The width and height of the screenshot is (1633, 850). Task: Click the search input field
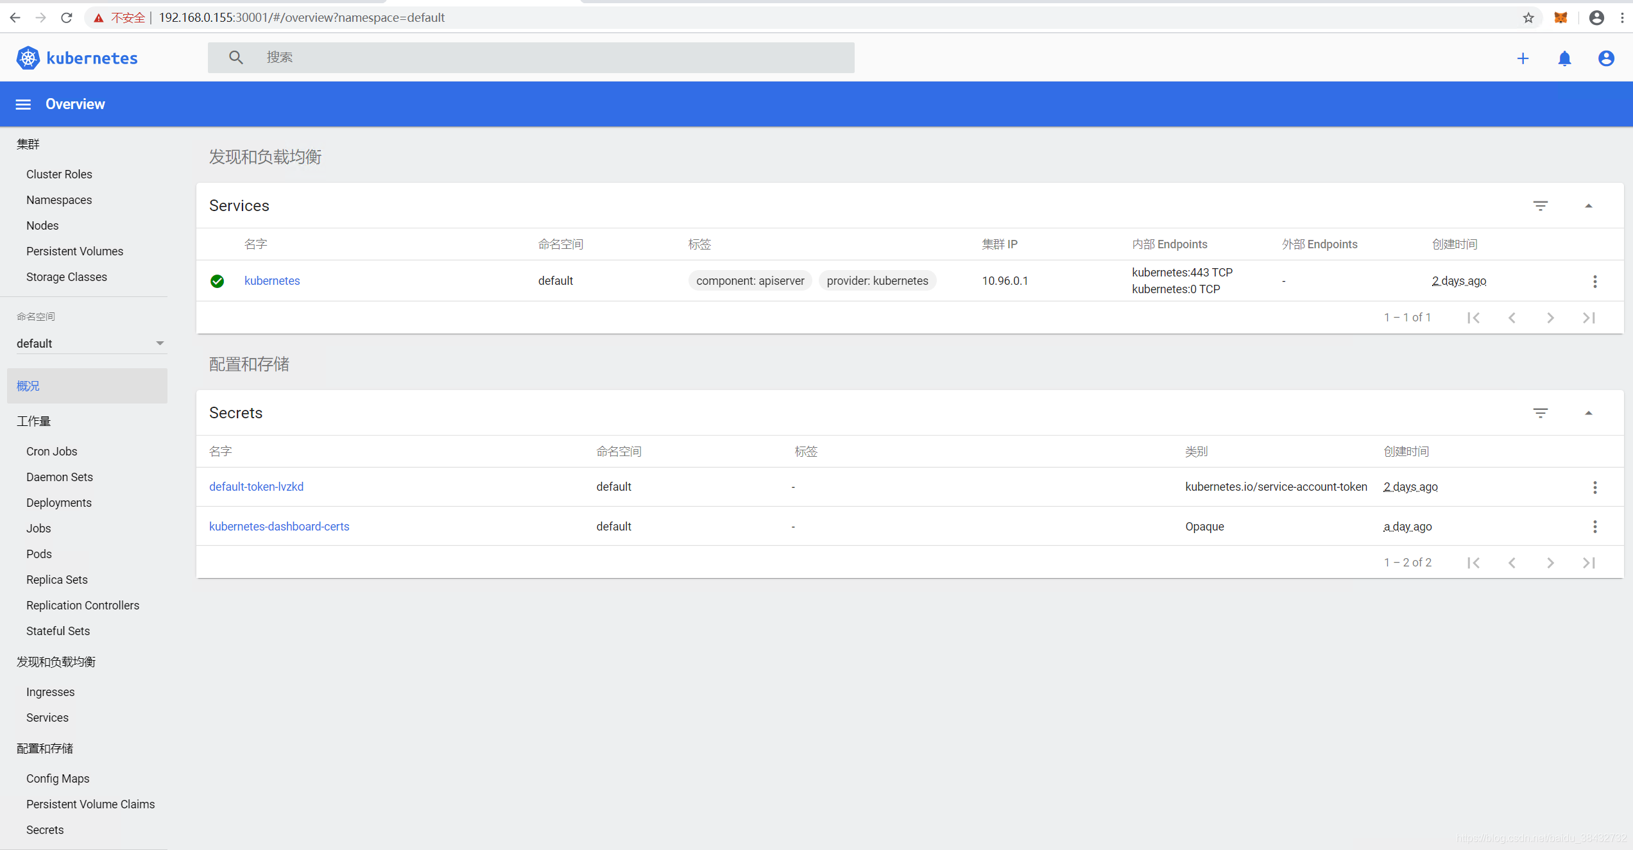[x=552, y=58]
